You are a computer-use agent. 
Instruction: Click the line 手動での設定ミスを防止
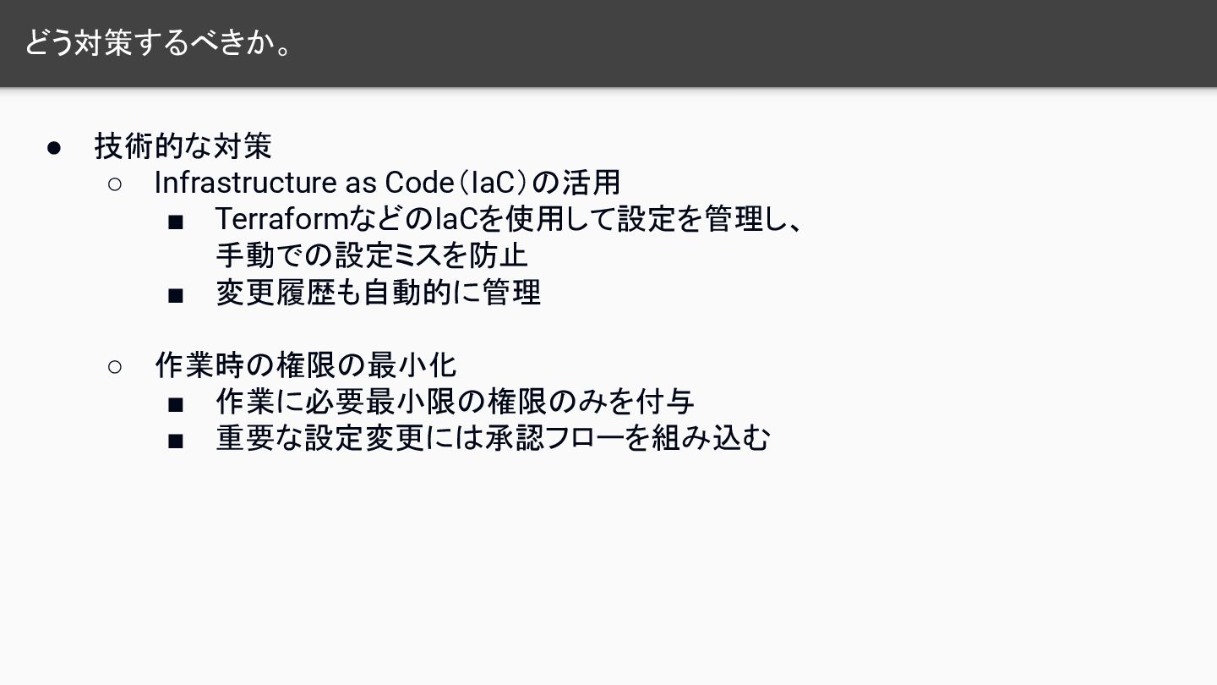point(372,255)
